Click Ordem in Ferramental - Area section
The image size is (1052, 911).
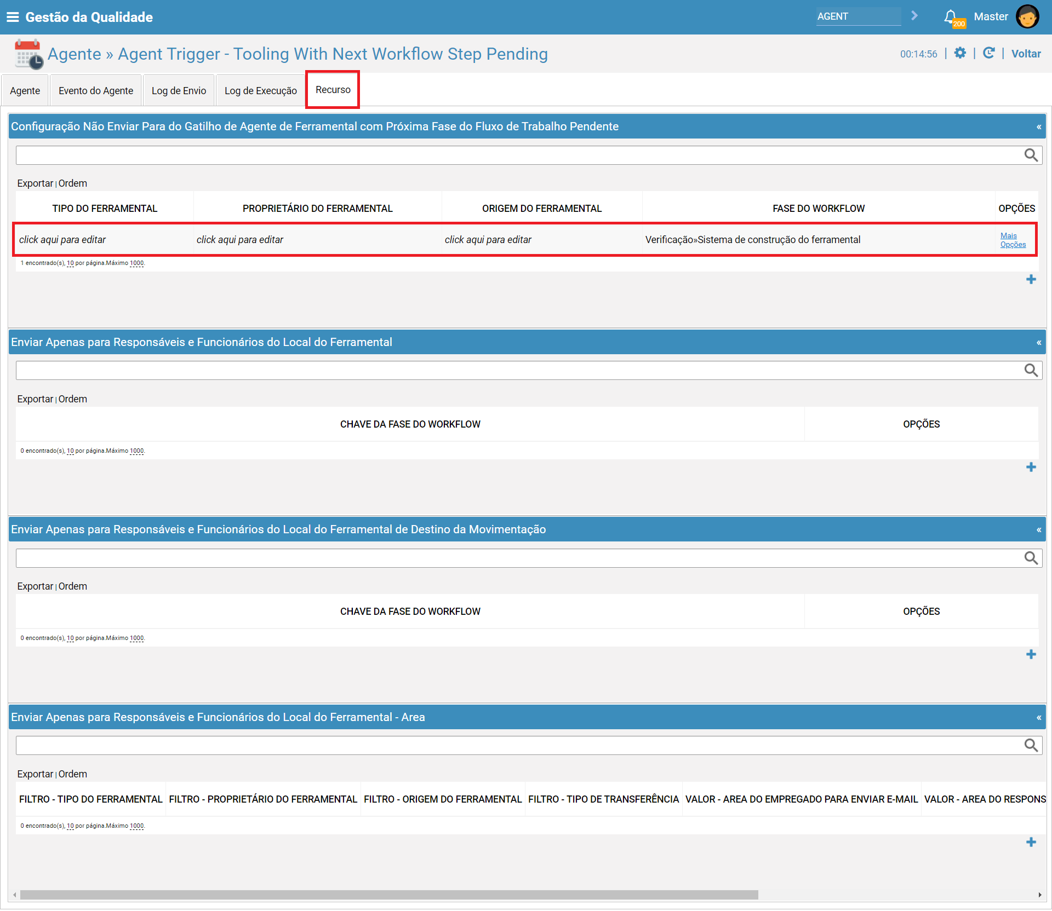click(73, 774)
